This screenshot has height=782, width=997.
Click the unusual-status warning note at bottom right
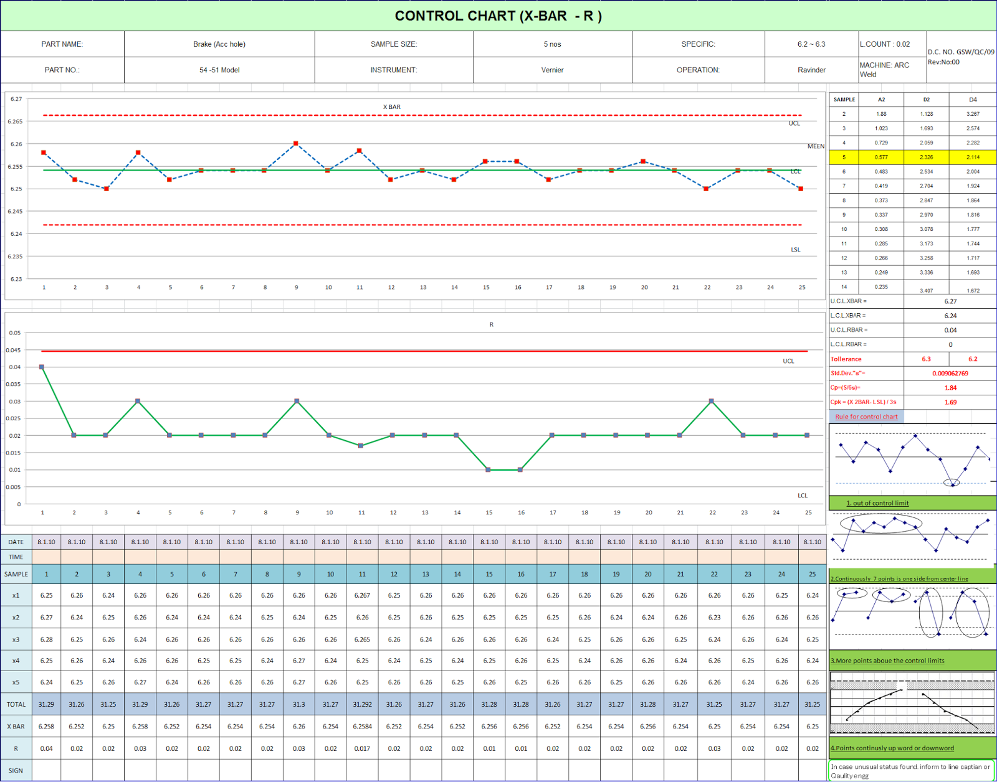(x=910, y=771)
